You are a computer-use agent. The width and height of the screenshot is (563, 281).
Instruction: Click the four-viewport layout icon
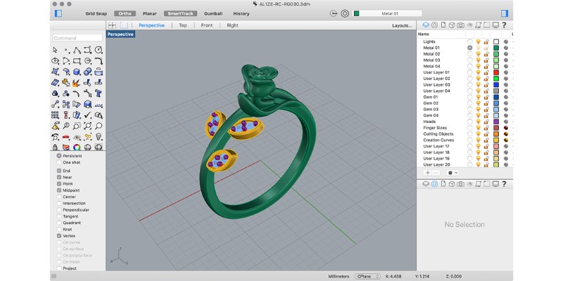click(x=112, y=25)
